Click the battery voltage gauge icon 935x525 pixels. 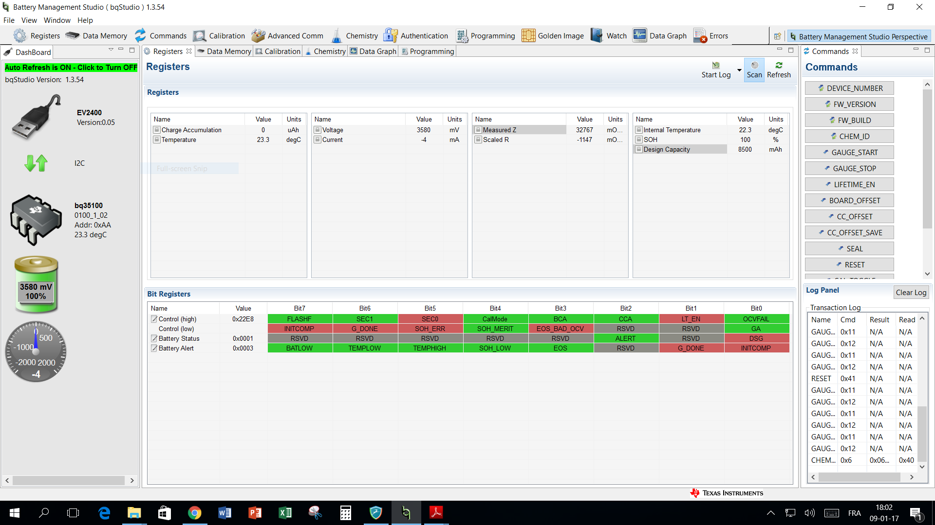pos(36,284)
